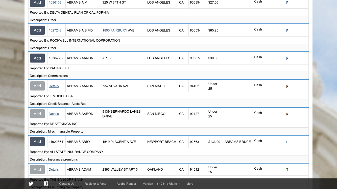Click address 9139 BERNARDO LAKES DRIVE
The height and width of the screenshot is (189, 337).
[x=122, y=114]
